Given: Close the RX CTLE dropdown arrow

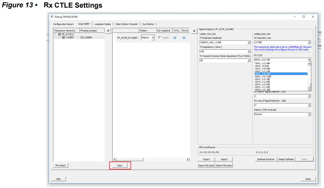Looking at the screenshot, I should (x=309, y=59).
